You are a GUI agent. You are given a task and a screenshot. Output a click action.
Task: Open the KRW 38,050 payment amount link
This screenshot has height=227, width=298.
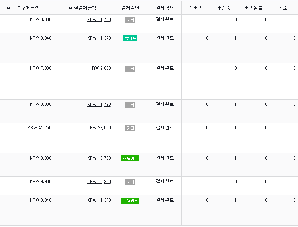coord(99,128)
